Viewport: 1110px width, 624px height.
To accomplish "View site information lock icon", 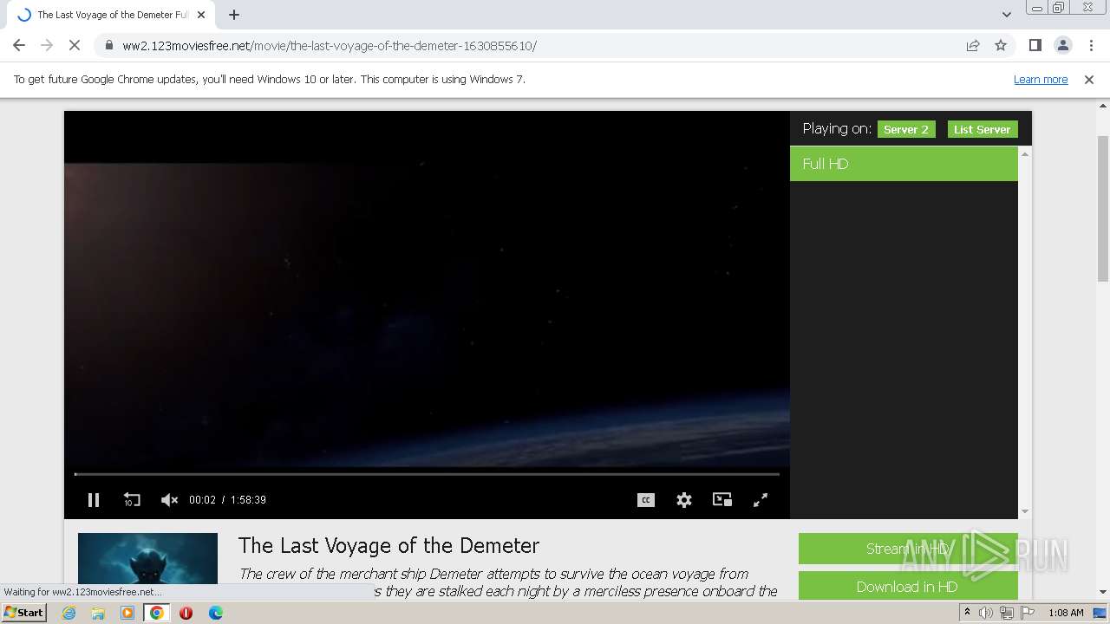I will 108,45.
